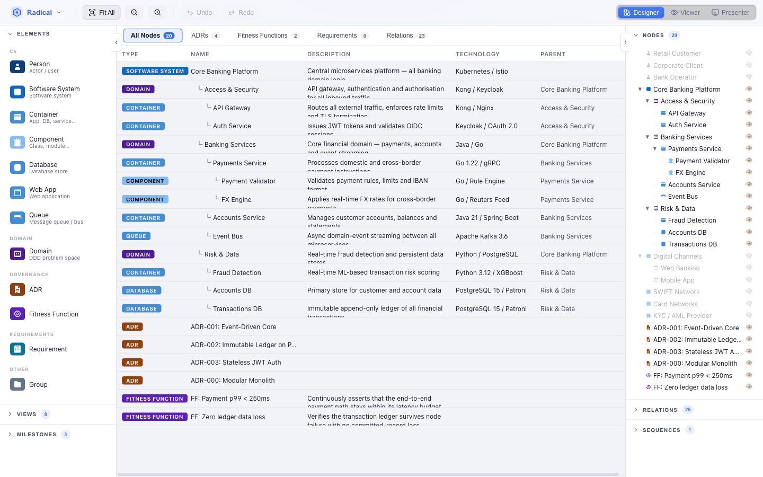Switch to Presenter mode
Viewport: 763px width, 477px height.
click(x=730, y=13)
